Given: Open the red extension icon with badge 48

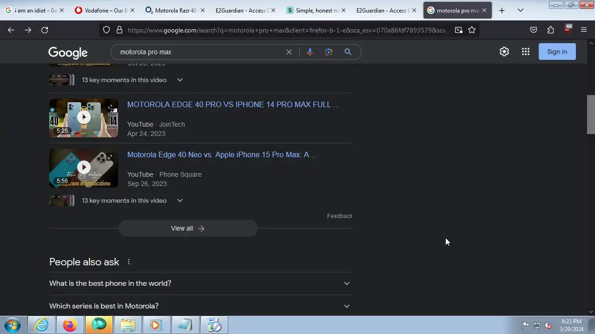Looking at the screenshot, I should [567, 29].
